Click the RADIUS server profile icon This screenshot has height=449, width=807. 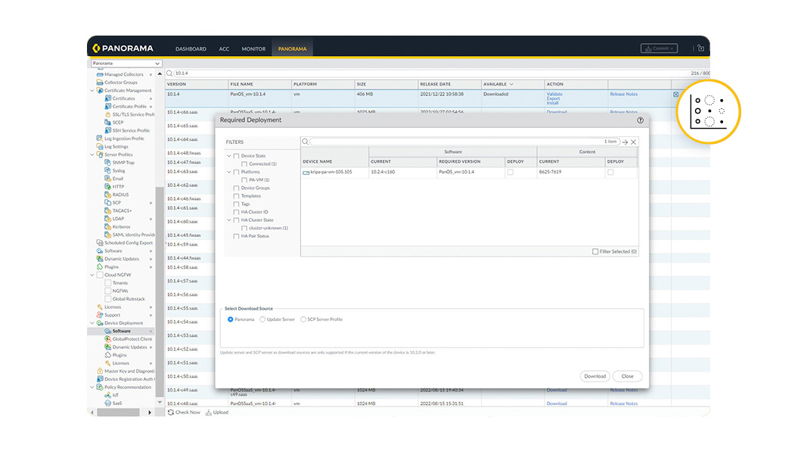[x=107, y=195]
